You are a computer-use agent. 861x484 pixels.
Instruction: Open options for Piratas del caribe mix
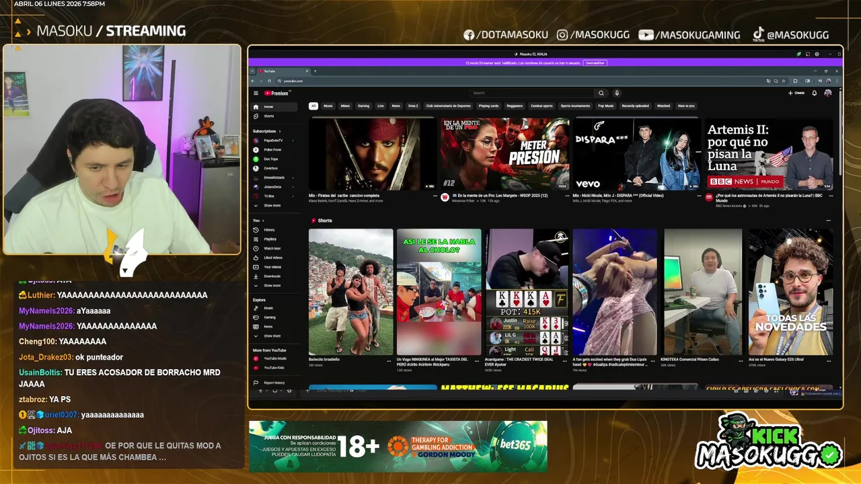pos(435,196)
